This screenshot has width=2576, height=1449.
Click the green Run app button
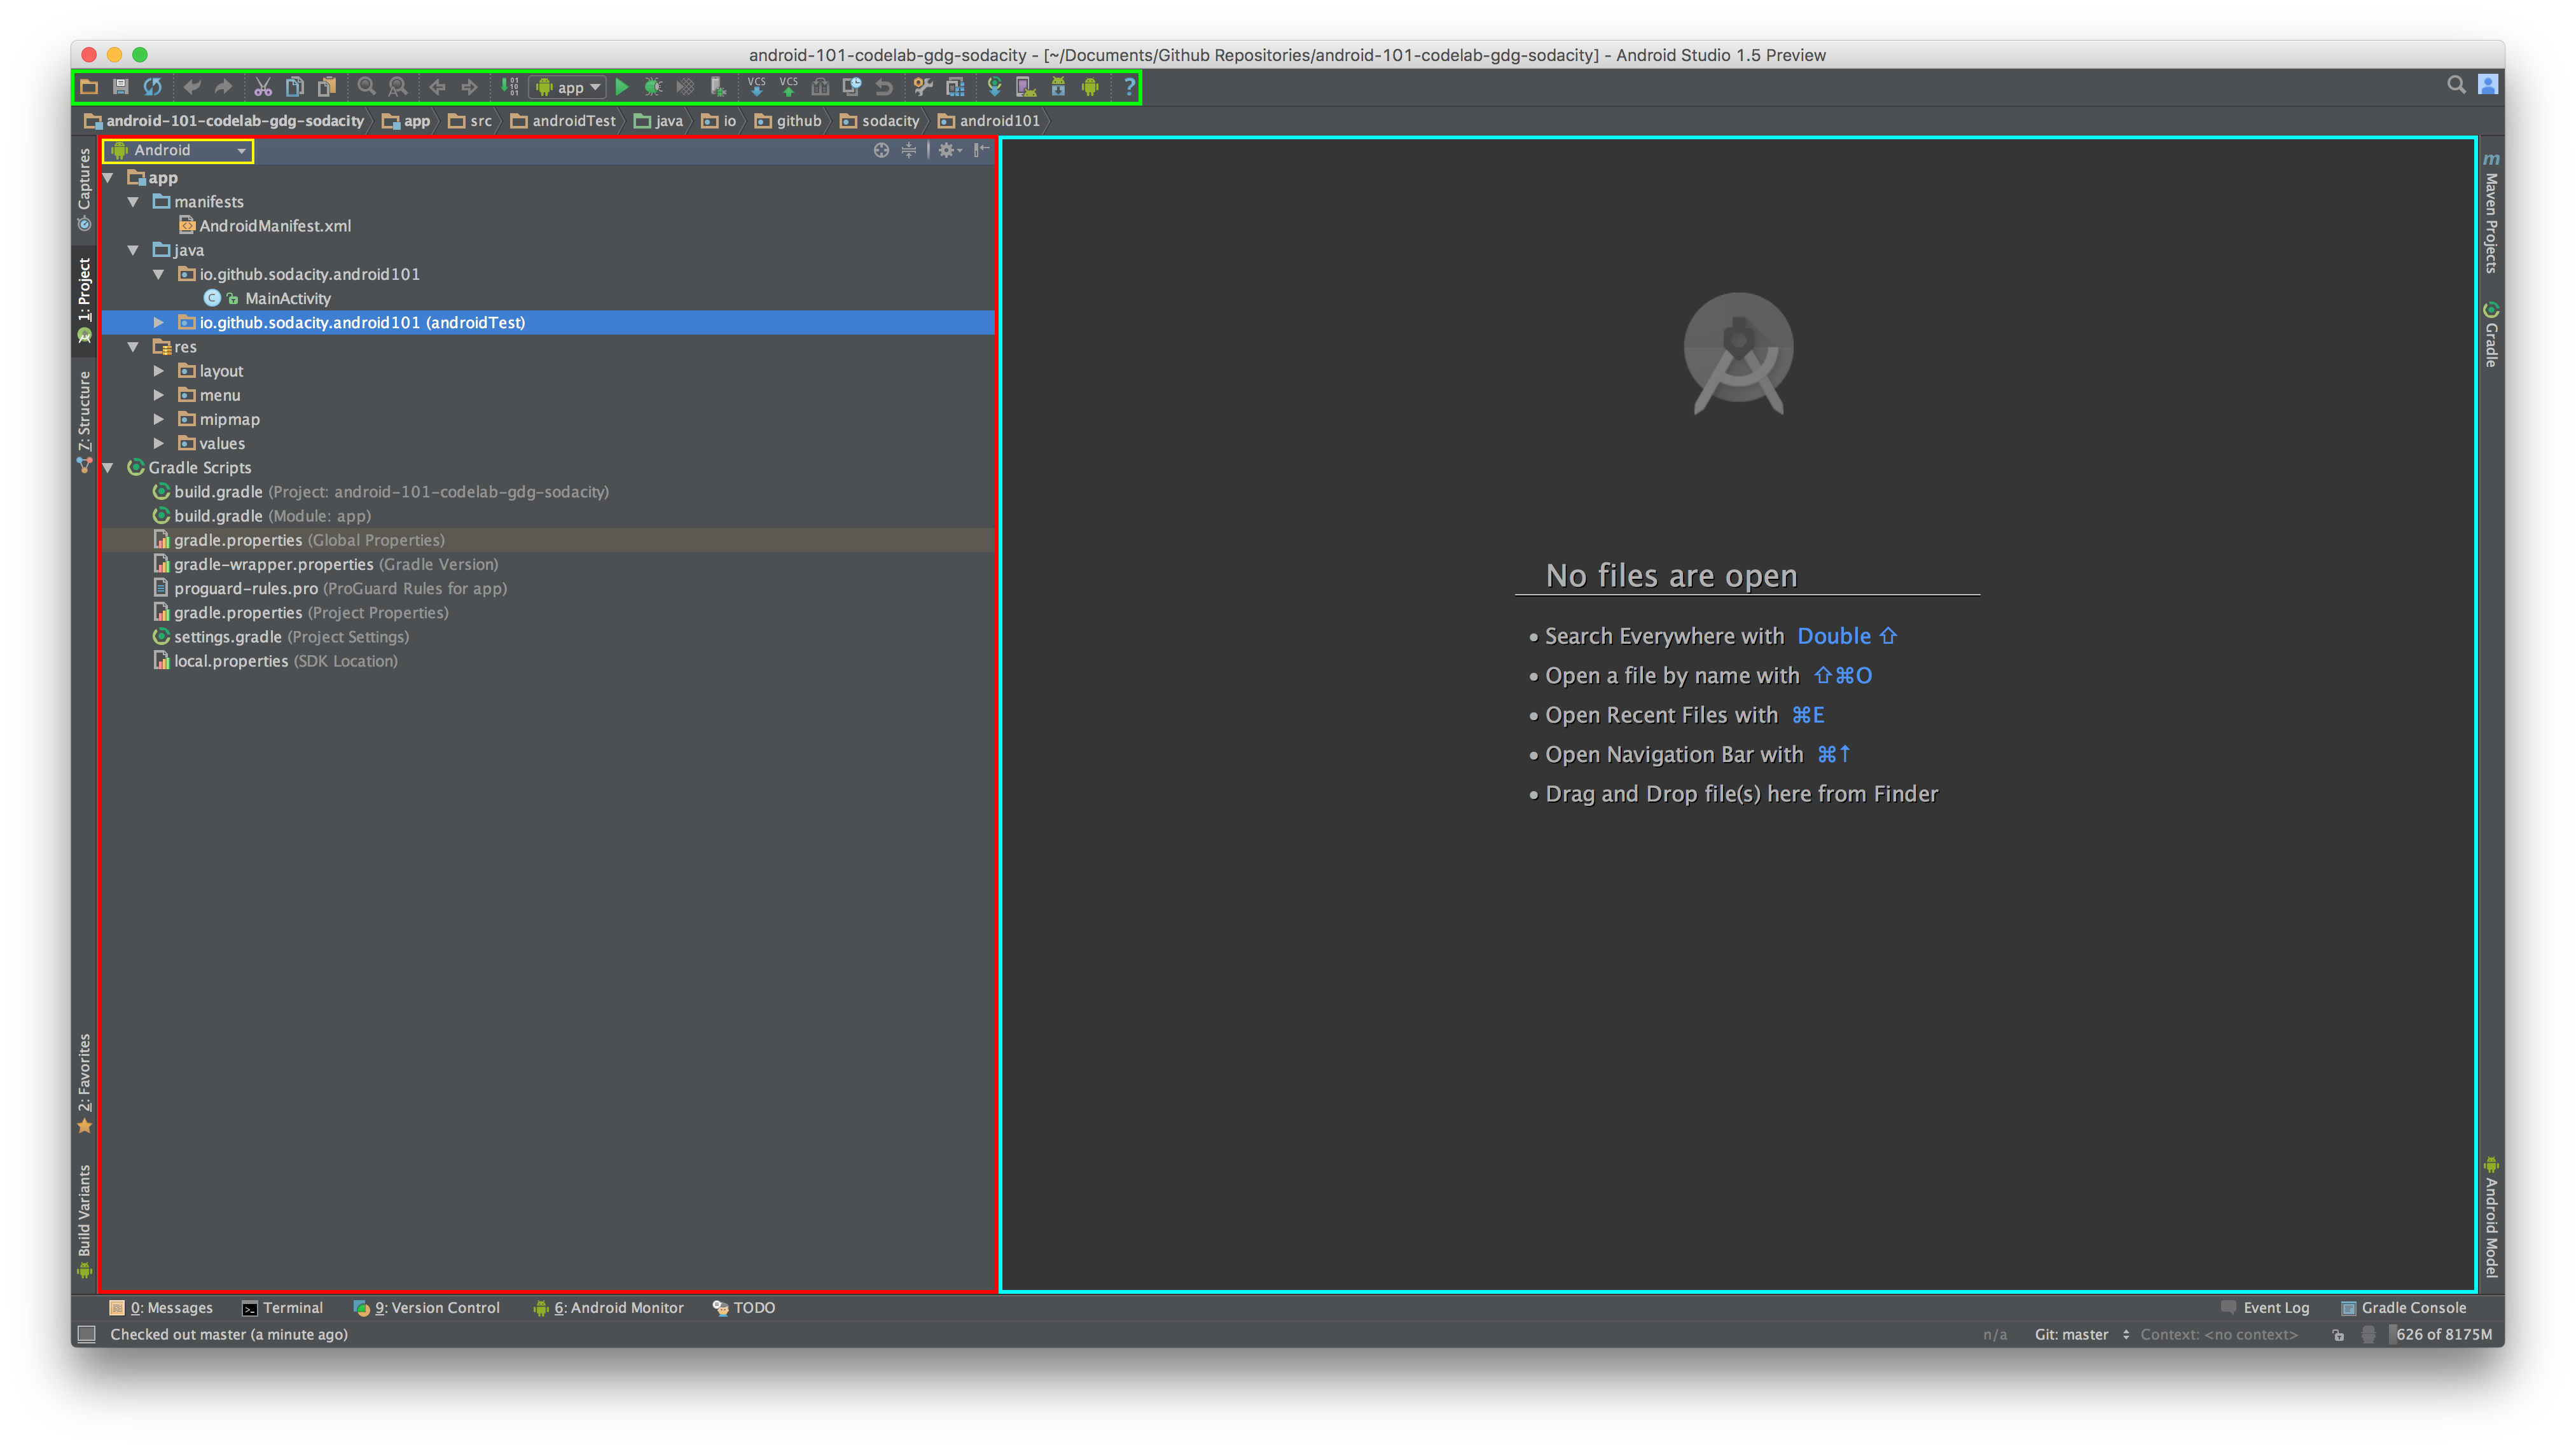(622, 87)
